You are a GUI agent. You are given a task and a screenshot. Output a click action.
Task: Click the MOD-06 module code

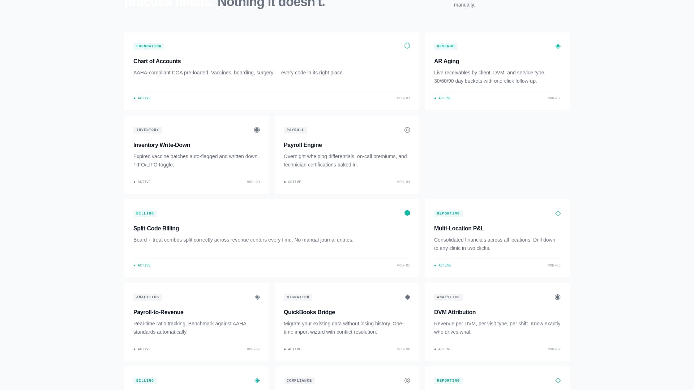tap(554, 265)
